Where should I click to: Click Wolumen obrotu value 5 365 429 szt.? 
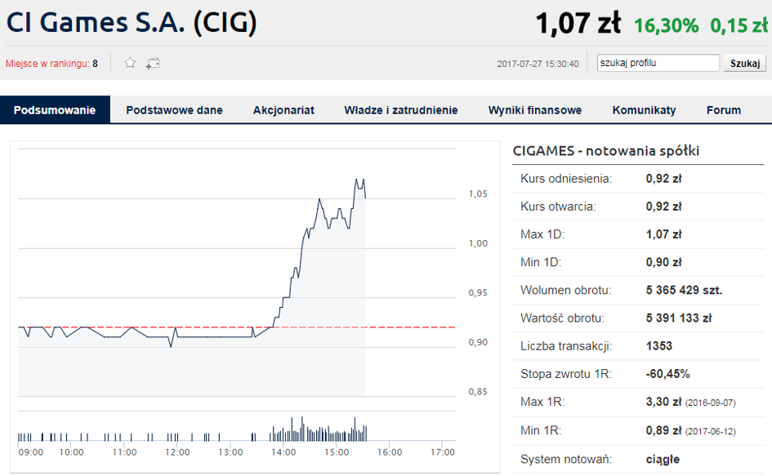tap(684, 290)
